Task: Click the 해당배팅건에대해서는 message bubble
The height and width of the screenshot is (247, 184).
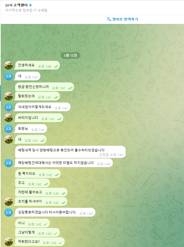Action: [63, 163]
